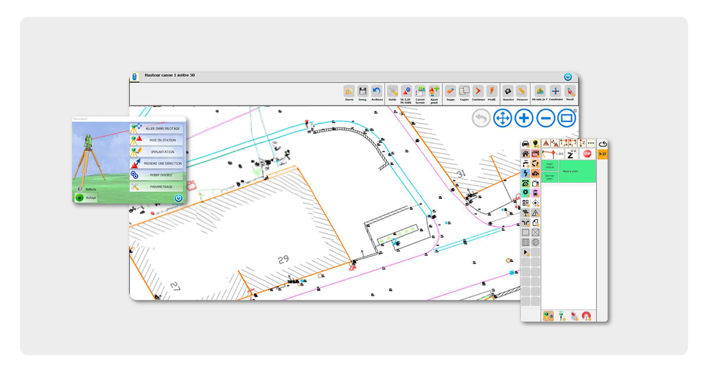
Task: Open the Outils tools menu
Action: (x=392, y=91)
